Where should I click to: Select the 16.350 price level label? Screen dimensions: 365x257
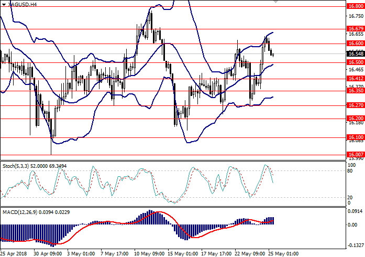click(x=355, y=90)
